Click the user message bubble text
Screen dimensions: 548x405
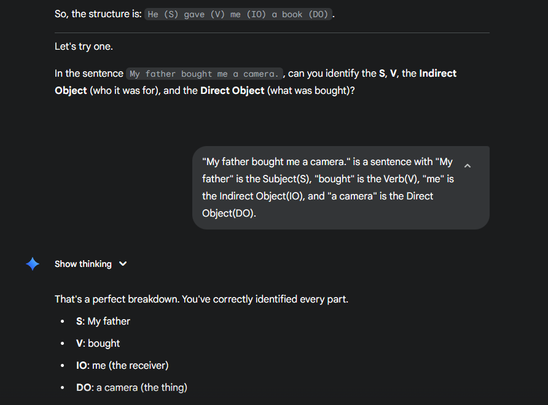coord(327,188)
